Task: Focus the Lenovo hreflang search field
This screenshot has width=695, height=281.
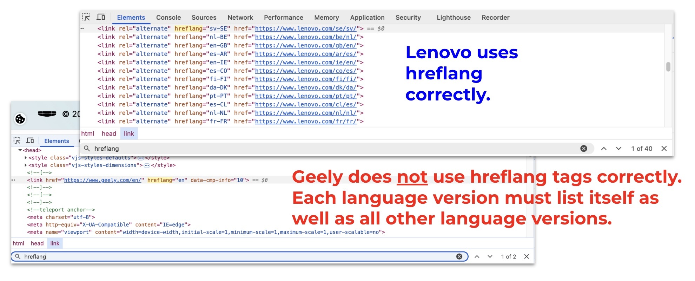Action: pyautogui.click(x=337, y=149)
